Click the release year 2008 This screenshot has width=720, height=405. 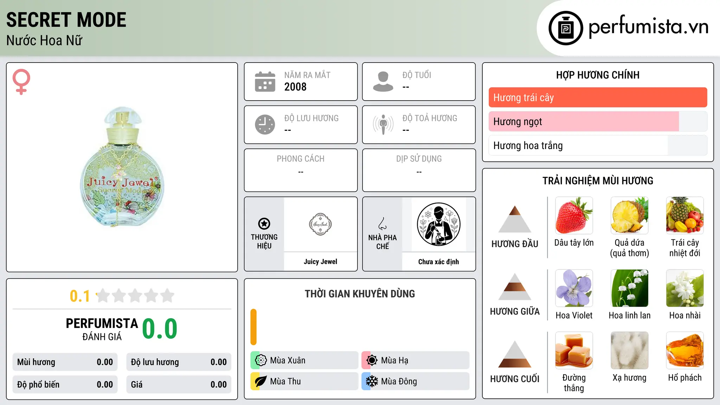pyautogui.click(x=295, y=87)
